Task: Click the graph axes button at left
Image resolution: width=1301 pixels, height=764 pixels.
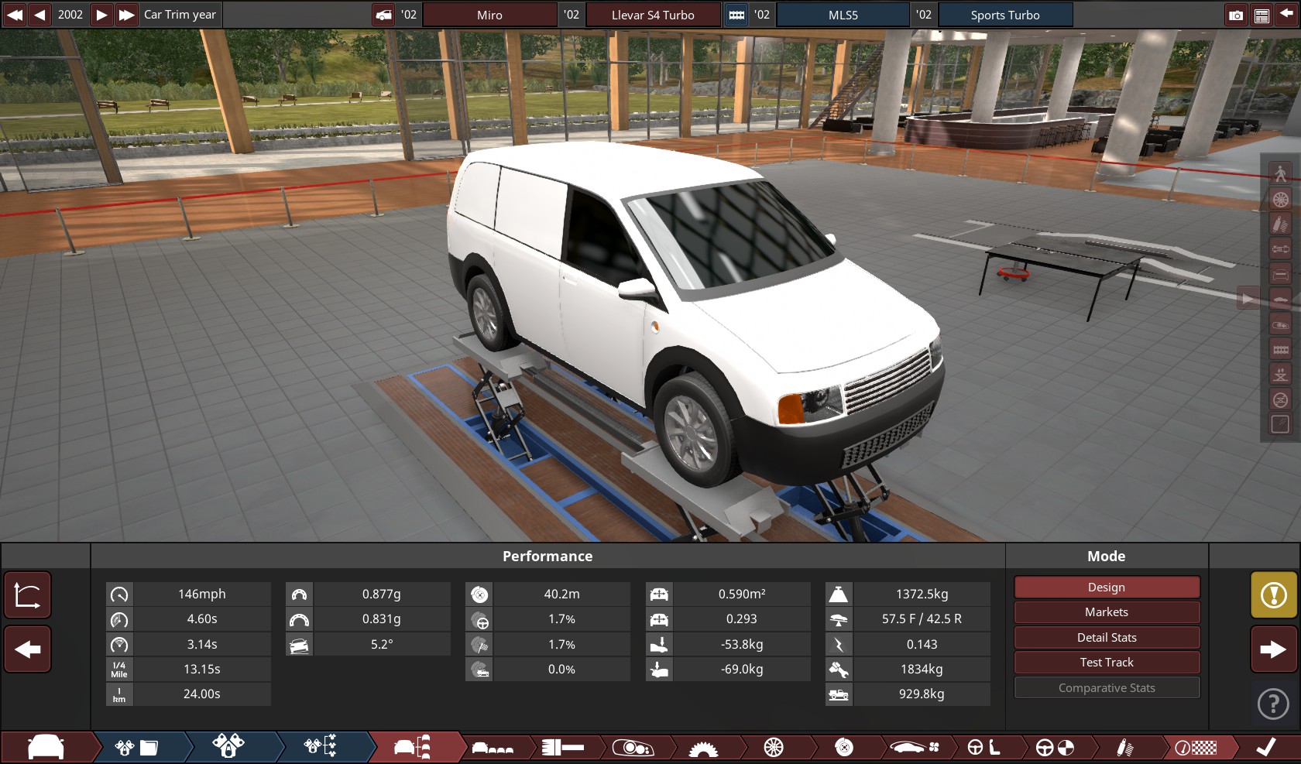Action: pos(28,595)
